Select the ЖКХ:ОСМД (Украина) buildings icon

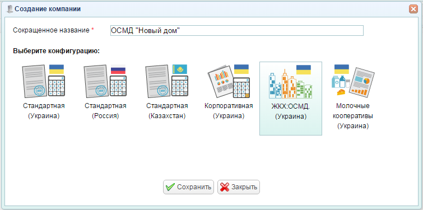(291, 82)
